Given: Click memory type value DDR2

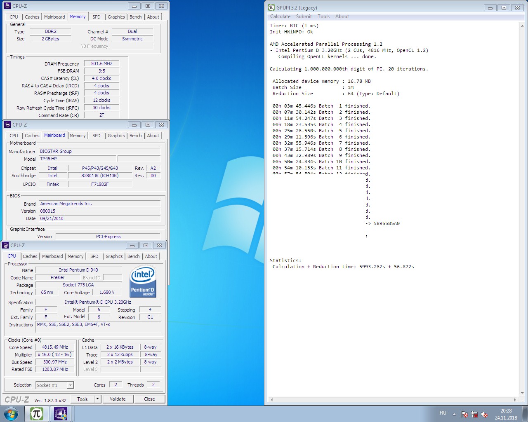Looking at the screenshot, I should coord(51,31).
